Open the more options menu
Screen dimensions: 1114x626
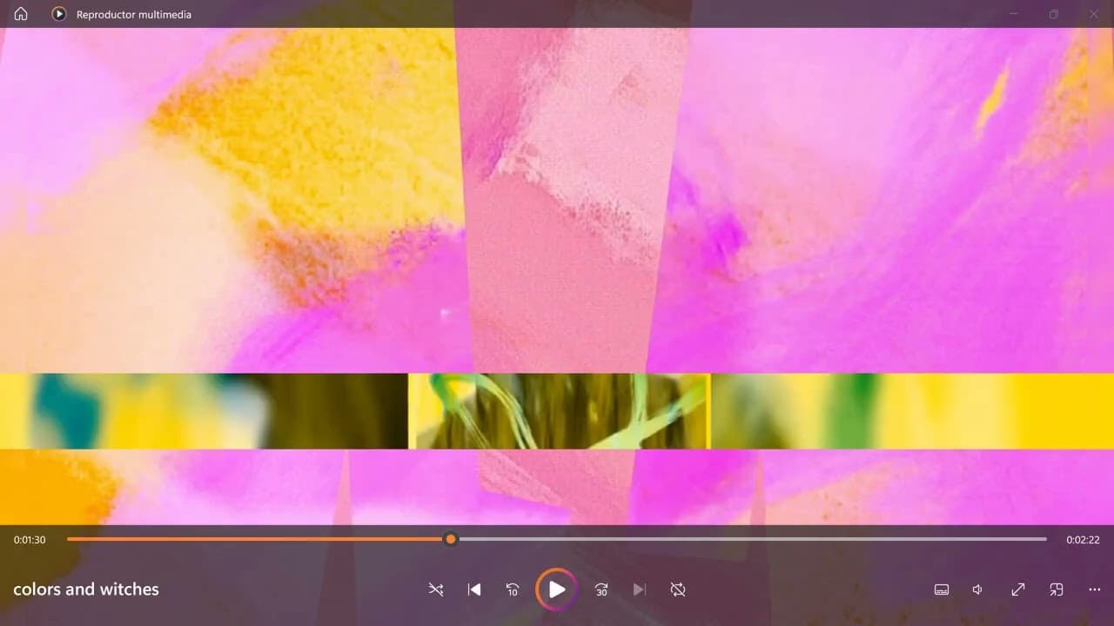(1095, 589)
